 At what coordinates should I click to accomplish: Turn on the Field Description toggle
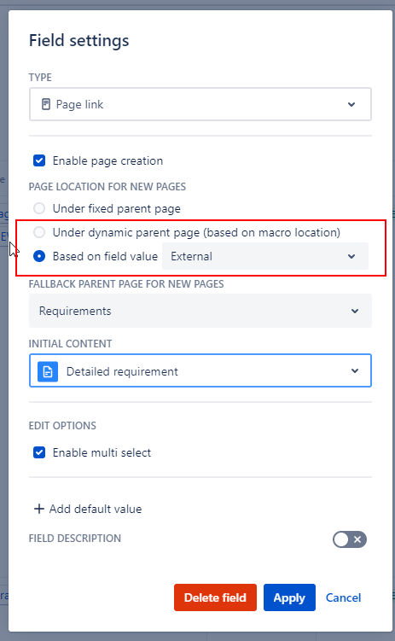tap(350, 539)
